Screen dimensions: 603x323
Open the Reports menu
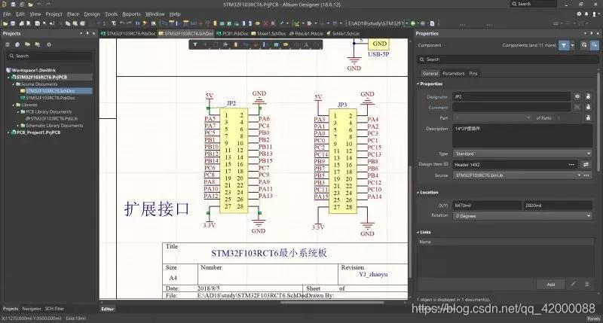[x=131, y=14]
